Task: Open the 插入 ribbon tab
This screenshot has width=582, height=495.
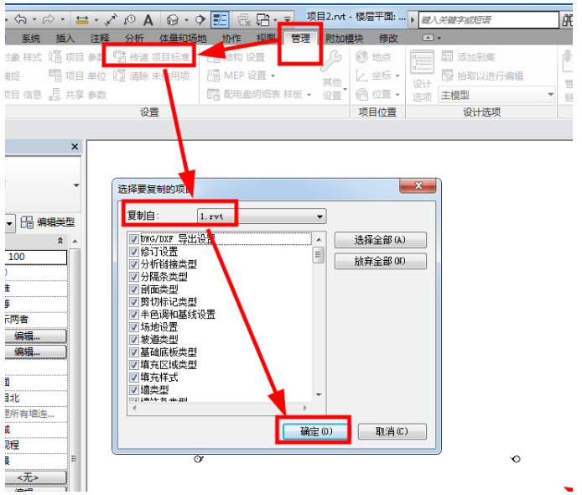Action: pyautogui.click(x=65, y=39)
